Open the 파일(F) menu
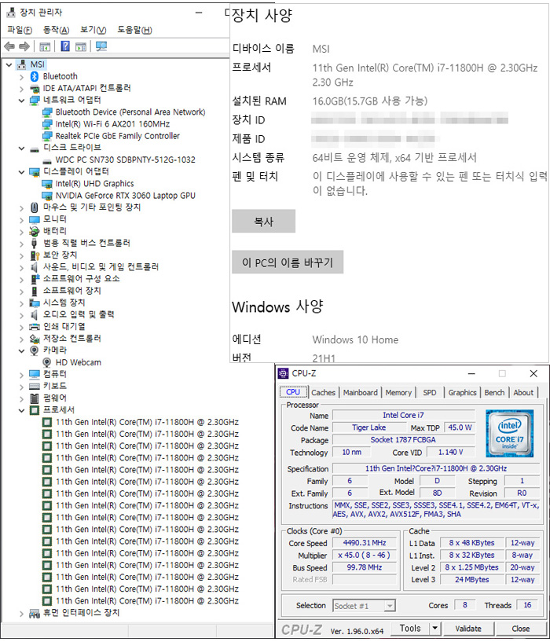Screen dimensions: 550x642 pyautogui.click(x=20, y=30)
